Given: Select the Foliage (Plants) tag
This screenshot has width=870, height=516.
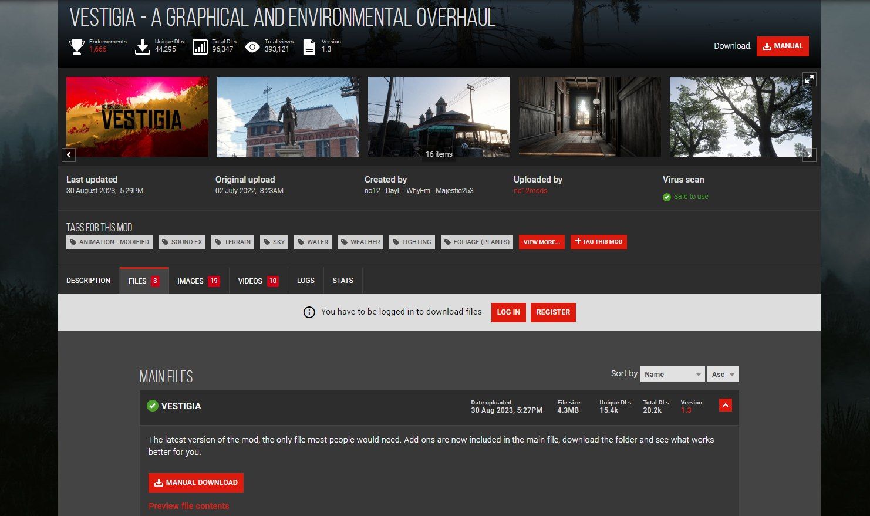Looking at the screenshot, I should 477,242.
